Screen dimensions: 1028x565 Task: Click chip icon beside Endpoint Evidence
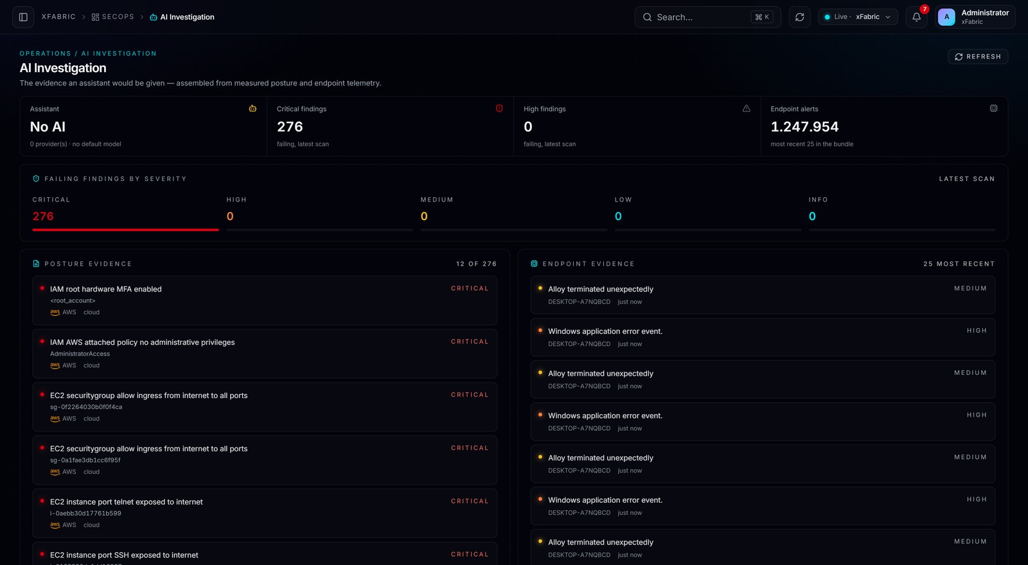534,264
